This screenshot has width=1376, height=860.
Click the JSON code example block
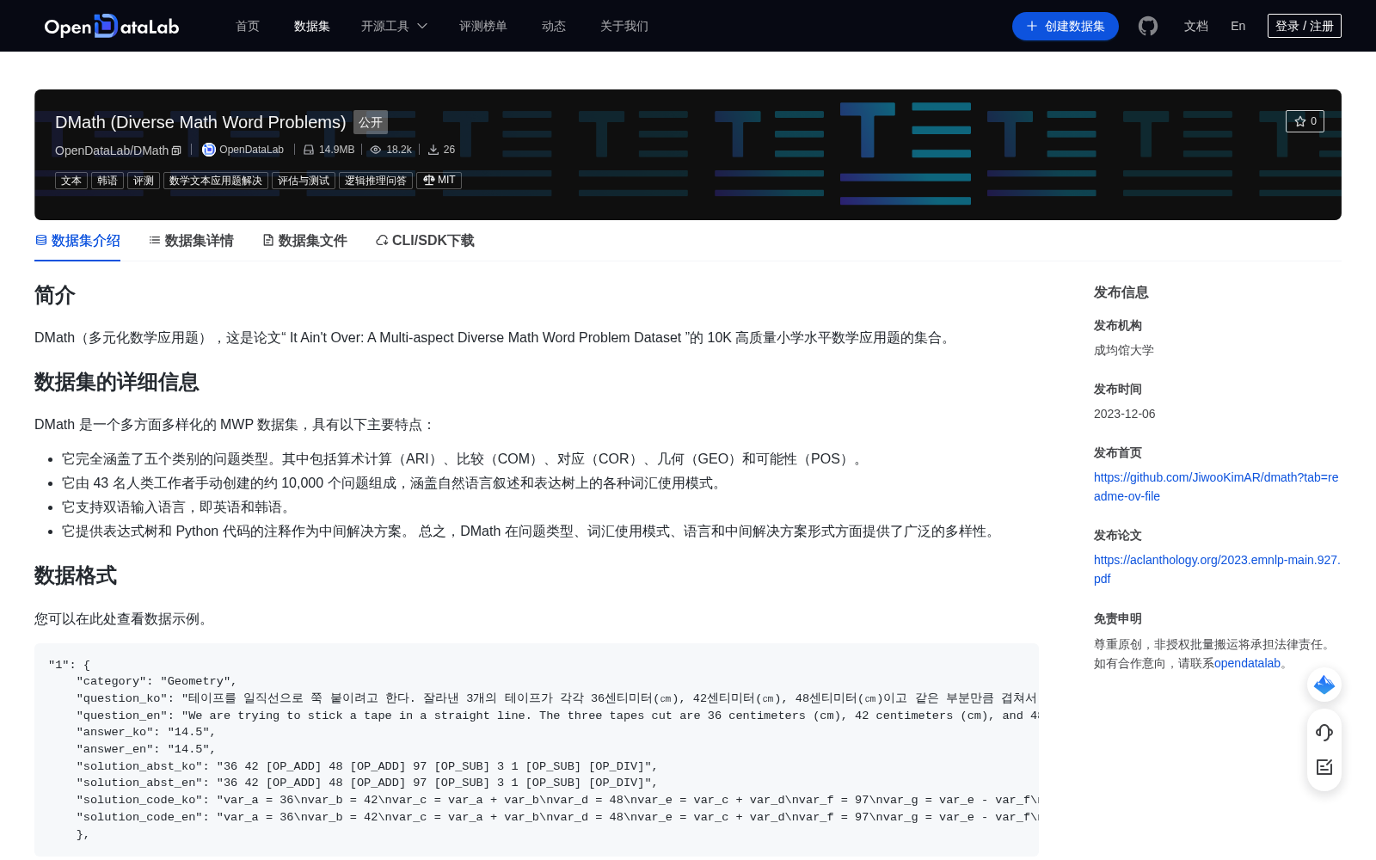point(537,750)
